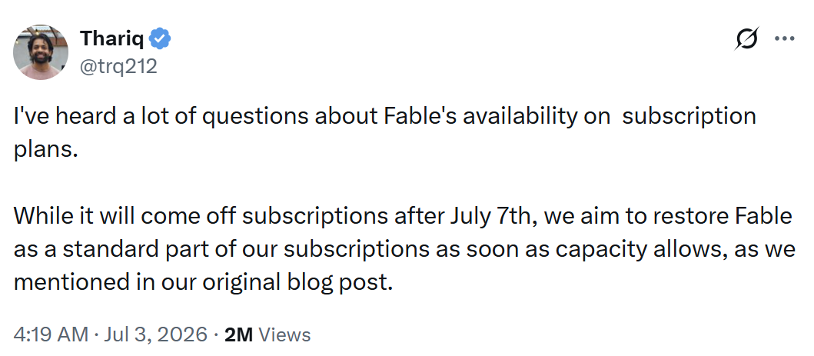This screenshot has height=356, width=814.
Task: Click the 'original blog post' phrase
Action: pos(295,282)
